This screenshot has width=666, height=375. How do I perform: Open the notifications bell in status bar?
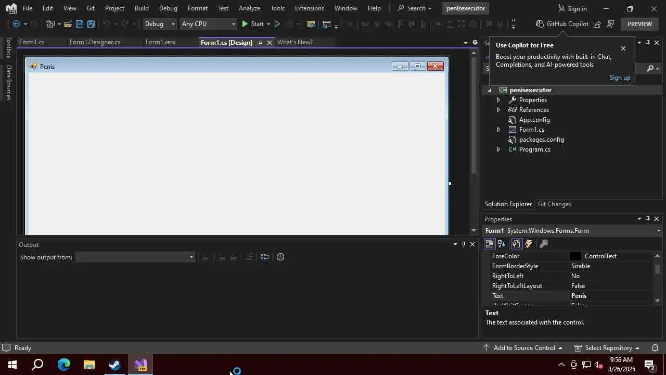point(655,348)
